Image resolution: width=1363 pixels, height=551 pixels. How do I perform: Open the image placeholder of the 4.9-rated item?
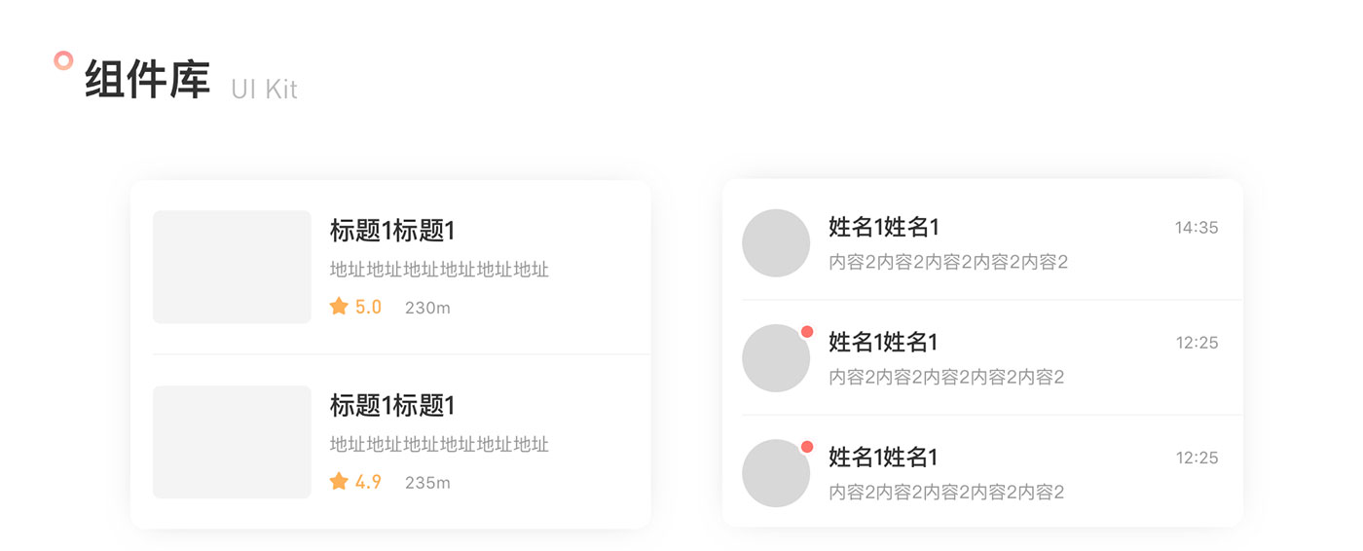pos(232,442)
